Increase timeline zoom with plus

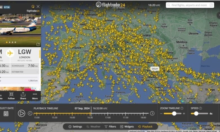tap(184, 113)
